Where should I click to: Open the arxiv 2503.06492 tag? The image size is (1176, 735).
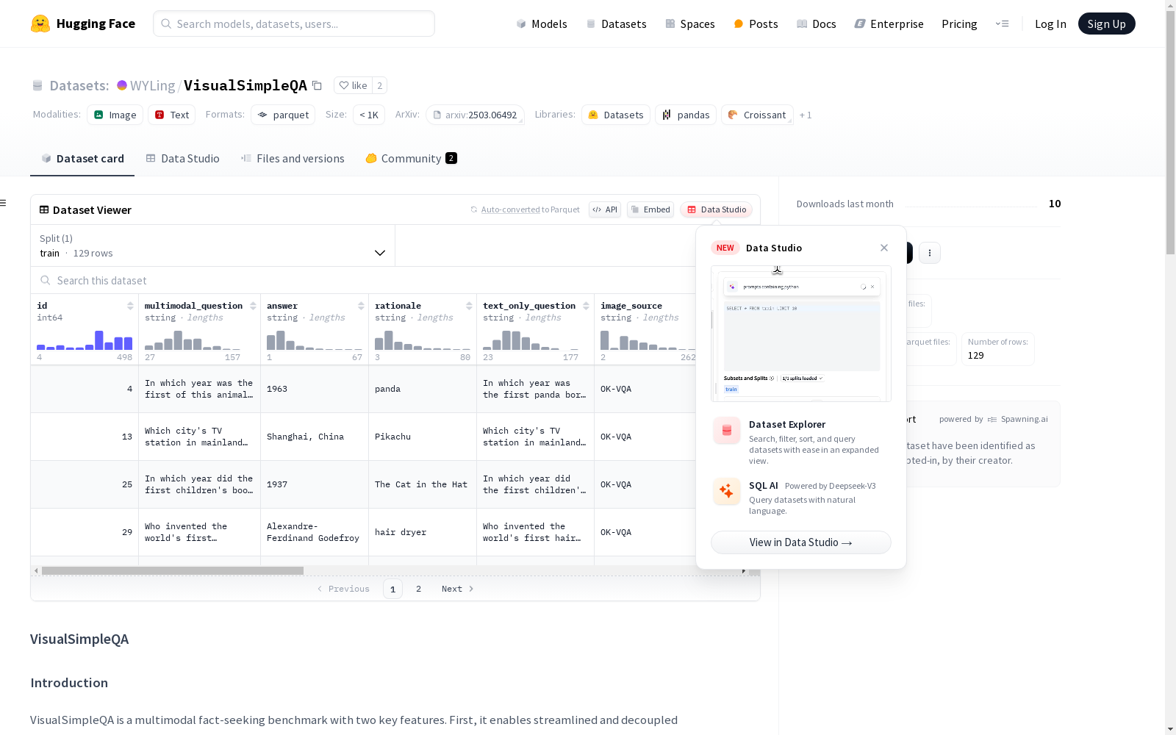475,115
